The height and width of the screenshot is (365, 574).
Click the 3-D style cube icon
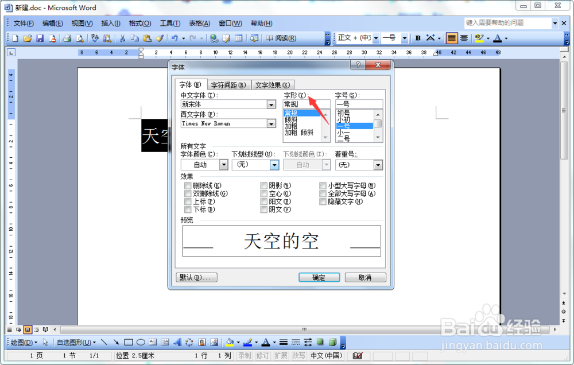(x=332, y=342)
